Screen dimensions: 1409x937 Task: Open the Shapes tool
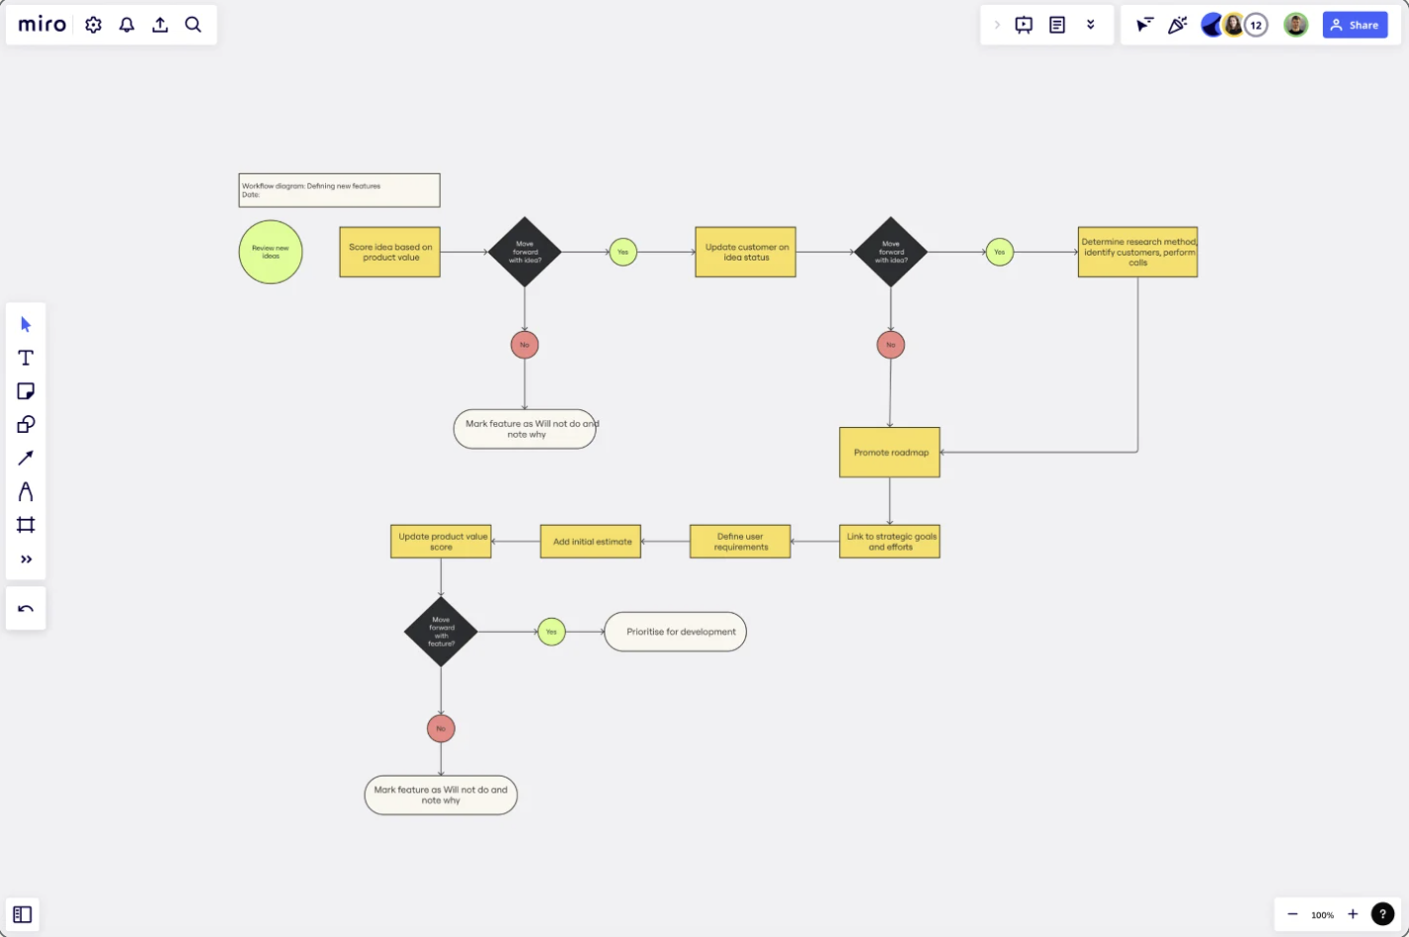click(26, 424)
